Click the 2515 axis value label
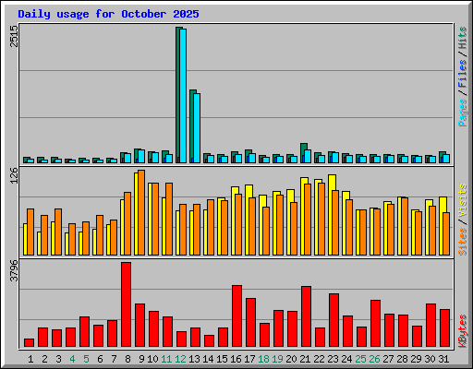The height and width of the screenshot is (369, 473). coord(14,36)
